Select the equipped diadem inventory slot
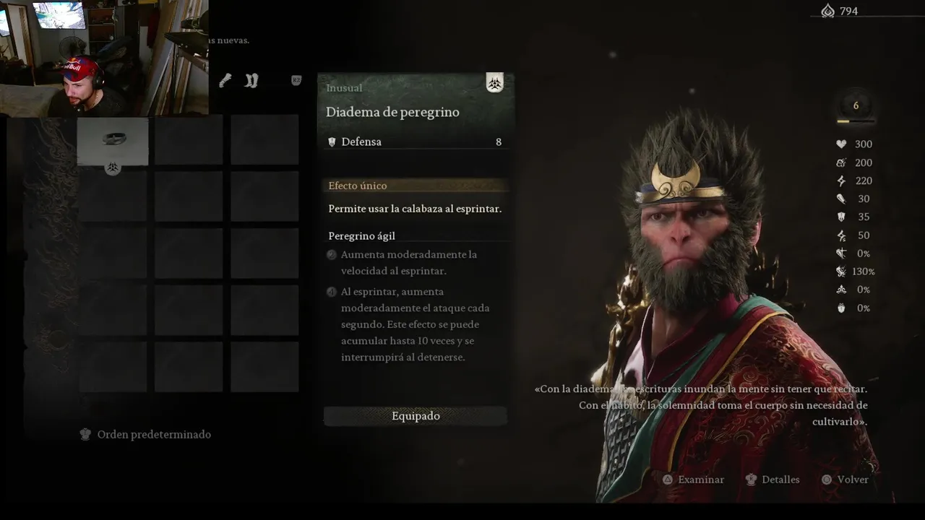 (113, 141)
